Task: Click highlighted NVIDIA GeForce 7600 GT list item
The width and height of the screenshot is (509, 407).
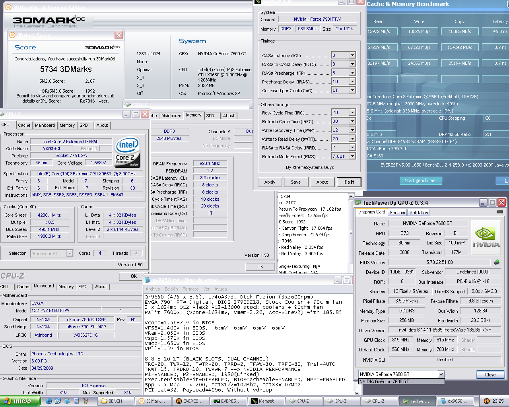Action: click(x=401, y=382)
